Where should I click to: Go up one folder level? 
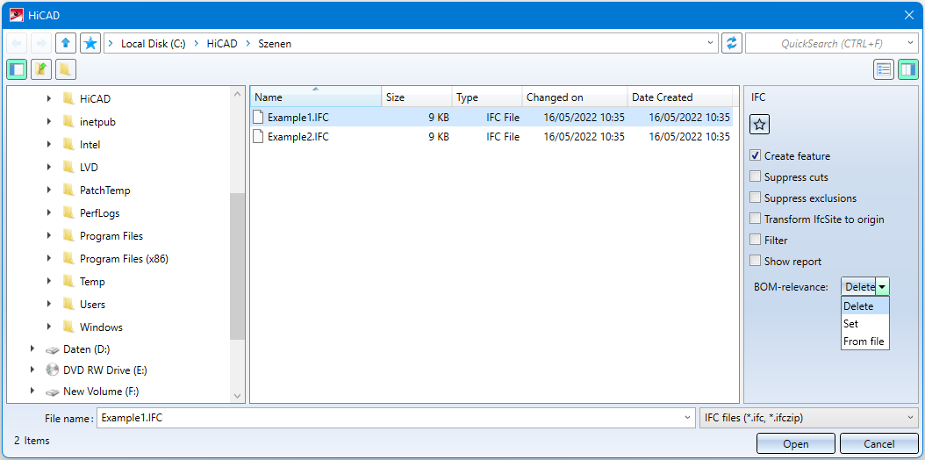66,43
